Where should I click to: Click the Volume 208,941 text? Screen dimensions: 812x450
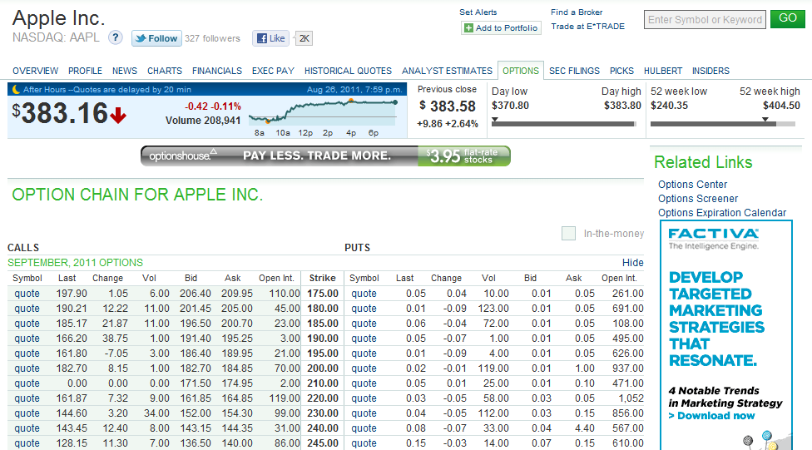[203, 121]
